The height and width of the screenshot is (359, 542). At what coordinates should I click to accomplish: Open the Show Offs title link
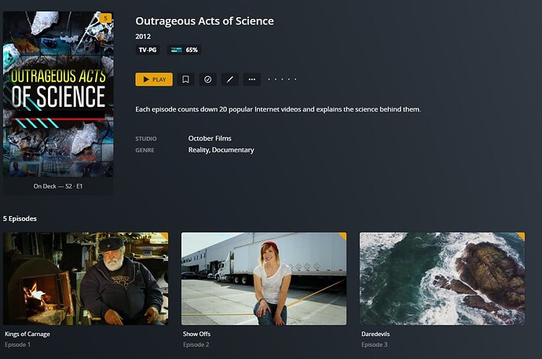coord(196,334)
